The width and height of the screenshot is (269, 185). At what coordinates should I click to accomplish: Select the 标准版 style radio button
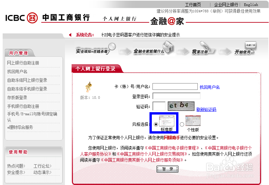coord(156,124)
